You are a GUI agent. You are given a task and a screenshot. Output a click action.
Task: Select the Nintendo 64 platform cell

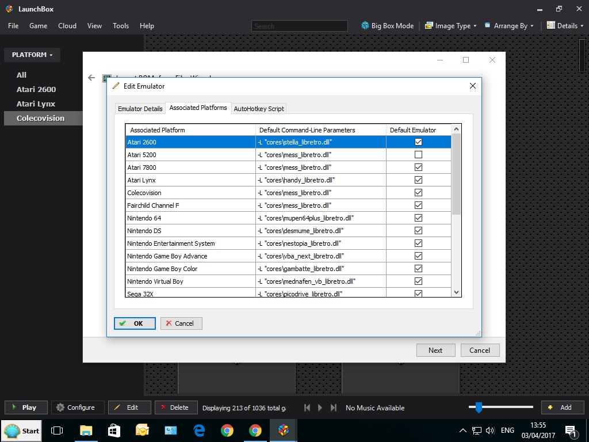[190, 218]
